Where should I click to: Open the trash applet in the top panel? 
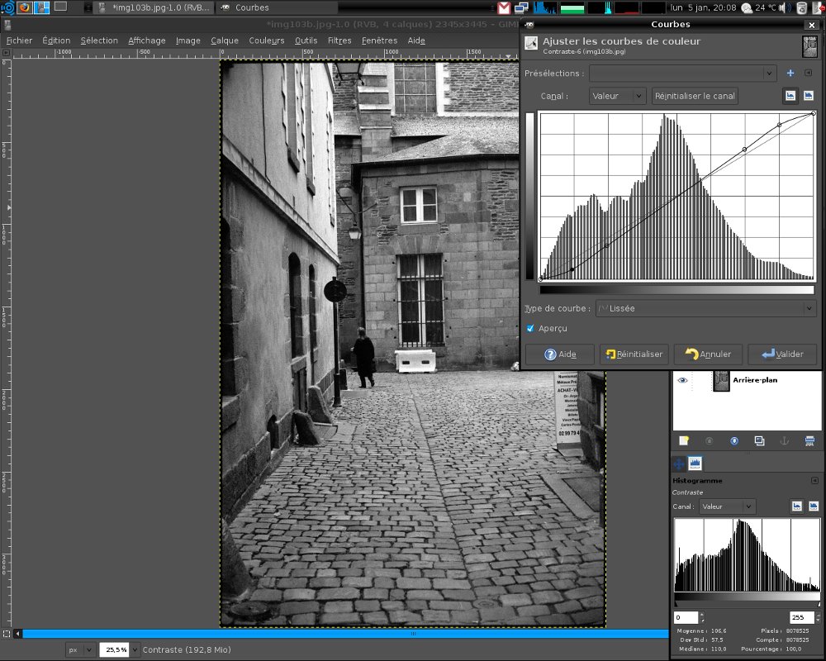(801, 7)
